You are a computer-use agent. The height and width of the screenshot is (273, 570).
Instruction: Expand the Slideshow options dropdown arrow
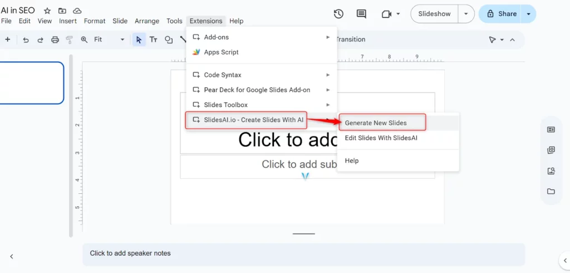(x=466, y=14)
